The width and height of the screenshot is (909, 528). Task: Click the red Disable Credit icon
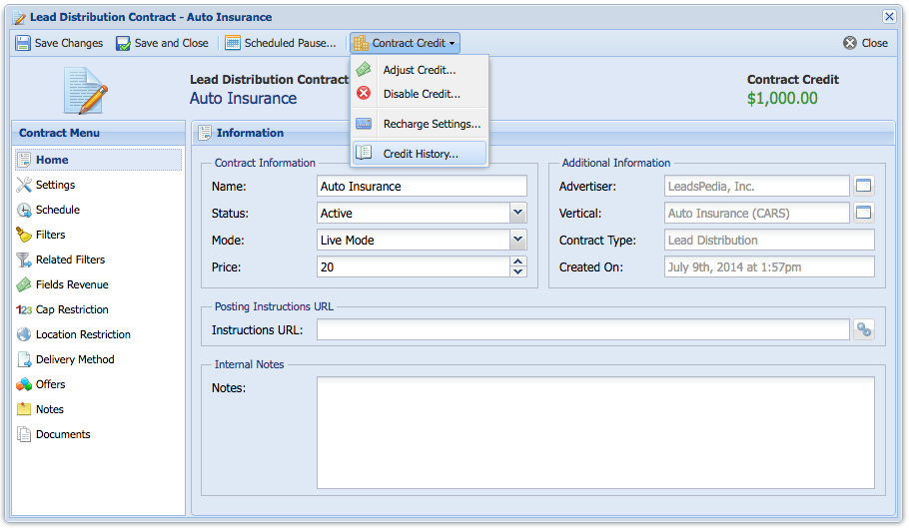(364, 93)
